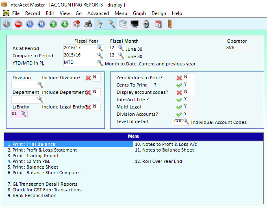Look up Compare to Period fiscal year
Image resolution: width=267 pixels, height=208 pixels.
(x=100, y=56)
